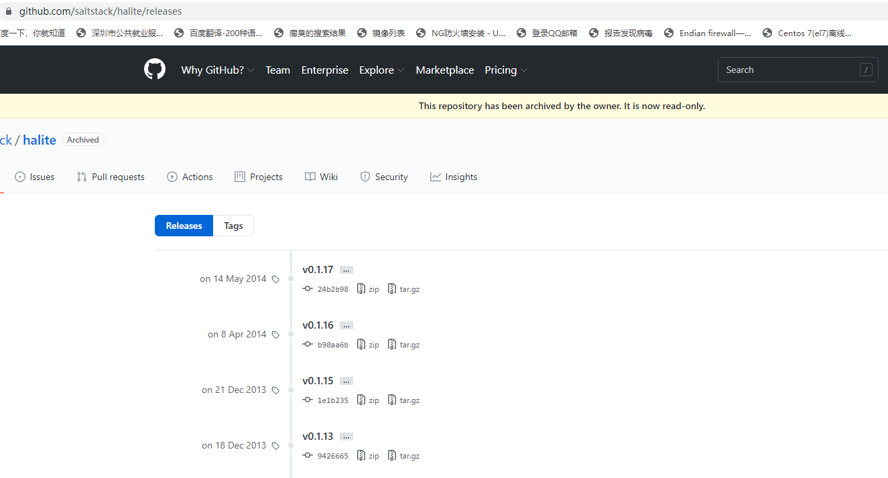
Task: Click the browser address bar URL
Action: click(x=101, y=11)
